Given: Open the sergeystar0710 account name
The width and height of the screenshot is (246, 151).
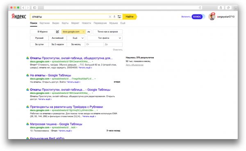Looking at the screenshot, I should click(x=226, y=17).
